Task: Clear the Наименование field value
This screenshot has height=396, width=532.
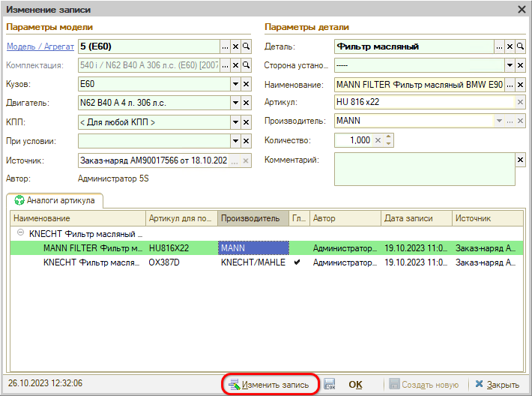Action: coord(520,85)
